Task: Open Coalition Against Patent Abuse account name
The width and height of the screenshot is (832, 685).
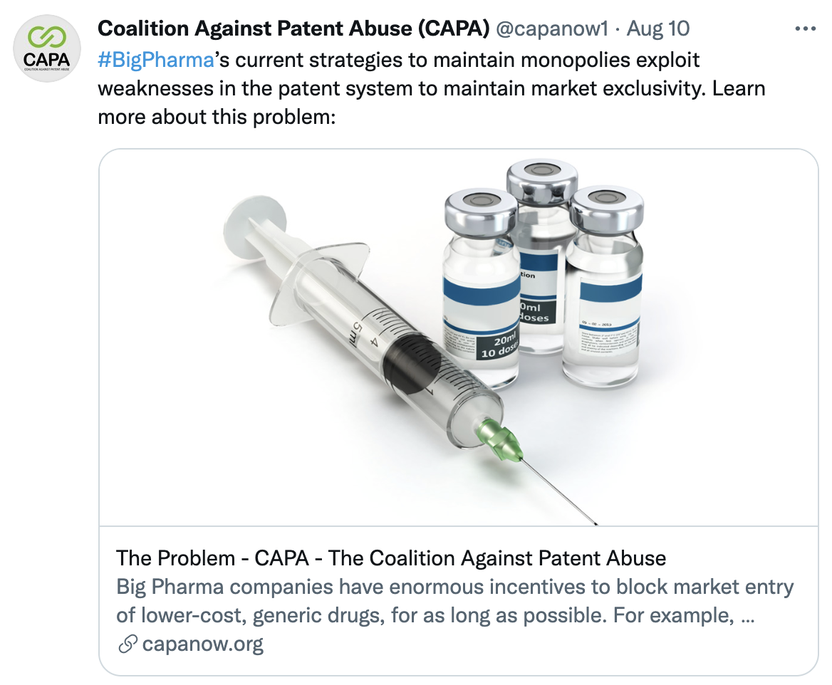Action: pos(293,28)
